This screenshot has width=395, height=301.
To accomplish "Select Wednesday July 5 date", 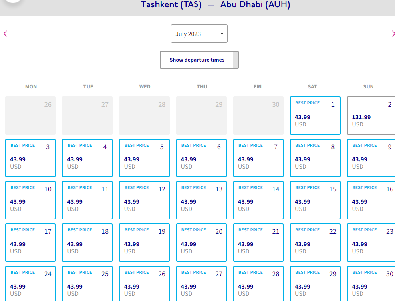I will (x=144, y=158).
